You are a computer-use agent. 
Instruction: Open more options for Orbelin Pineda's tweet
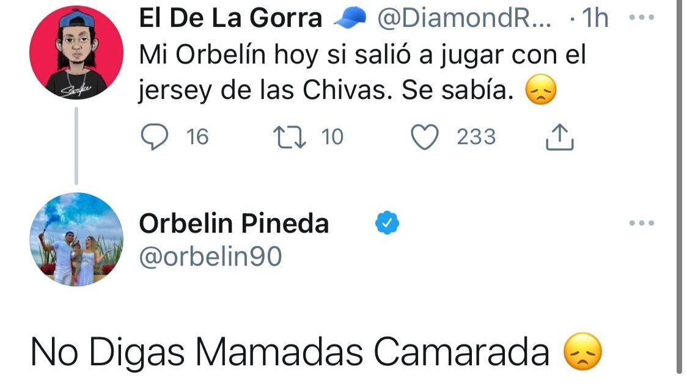coord(641,223)
